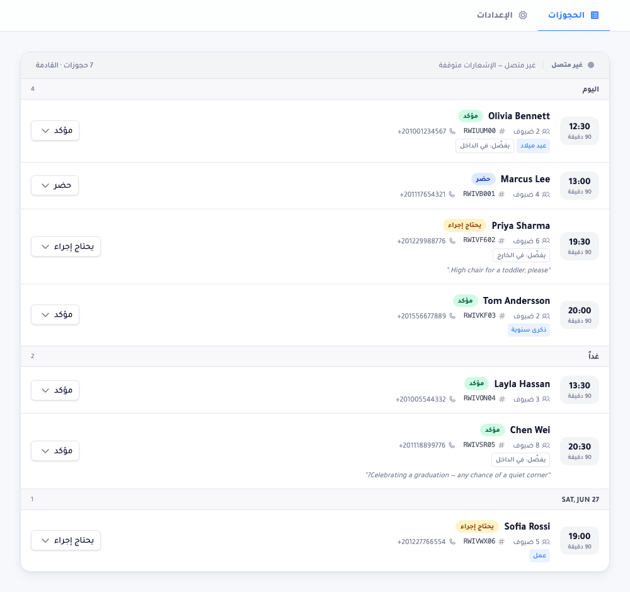Click phone number +201117654321
This screenshot has width=630, height=592.
pyautogui.click(x=423, y=194)
